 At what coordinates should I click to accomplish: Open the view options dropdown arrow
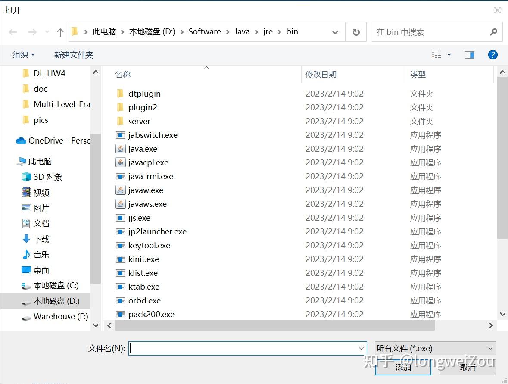[449, 55]
